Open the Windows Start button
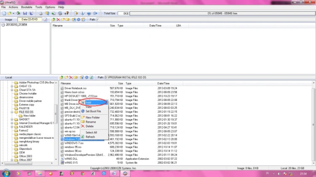This screenshot has height=177, width=316. 6,173
